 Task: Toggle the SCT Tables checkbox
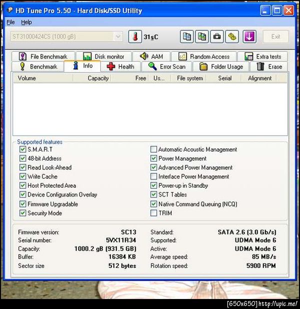coord(153,194)
